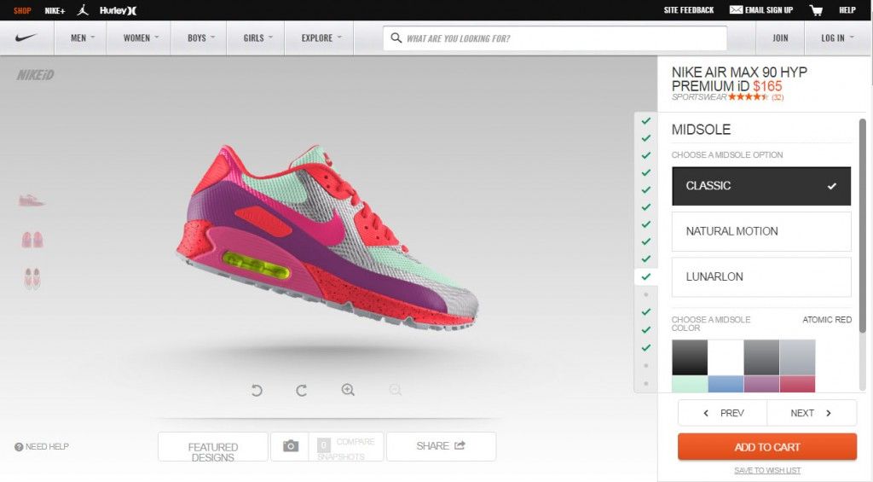Screen dimensions: 873x482
Task: Open the HELP link in top bar
Action: tap(847, 10)
